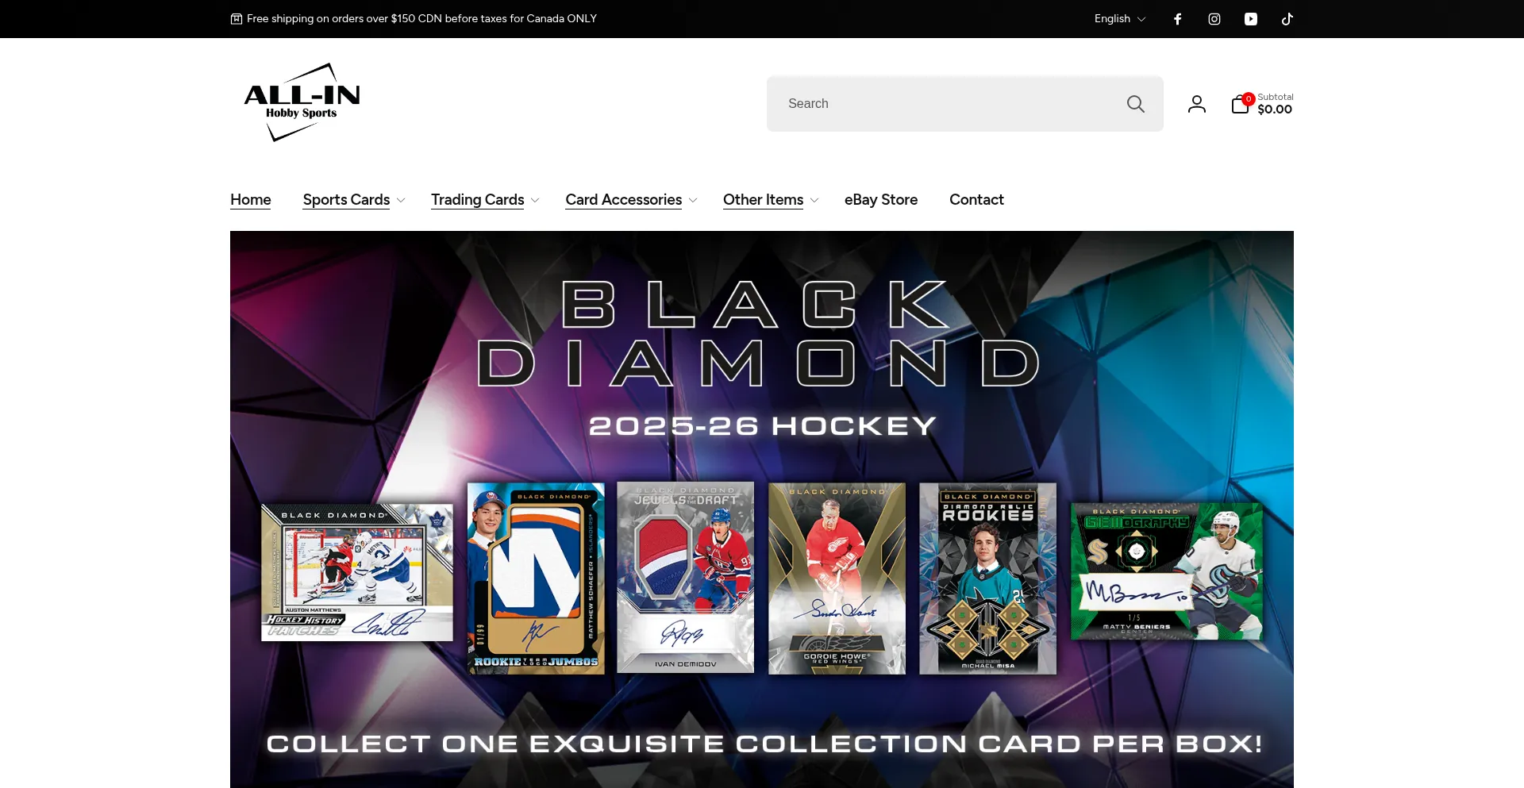
Task: Open the eBay Store menu item
Action: click(x=881, y=200)
